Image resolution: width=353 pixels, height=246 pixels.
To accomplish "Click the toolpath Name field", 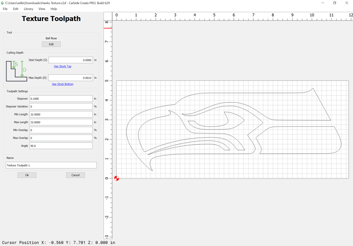I will 51,165.
